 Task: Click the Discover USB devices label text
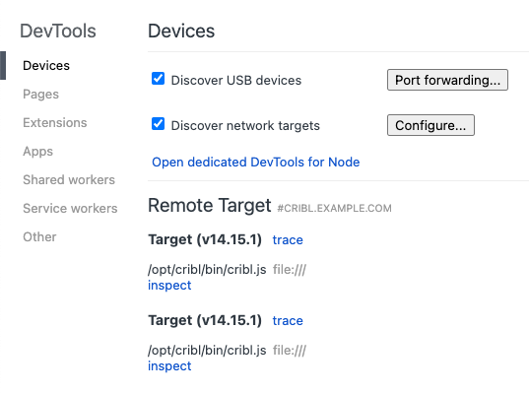point(236,81)
